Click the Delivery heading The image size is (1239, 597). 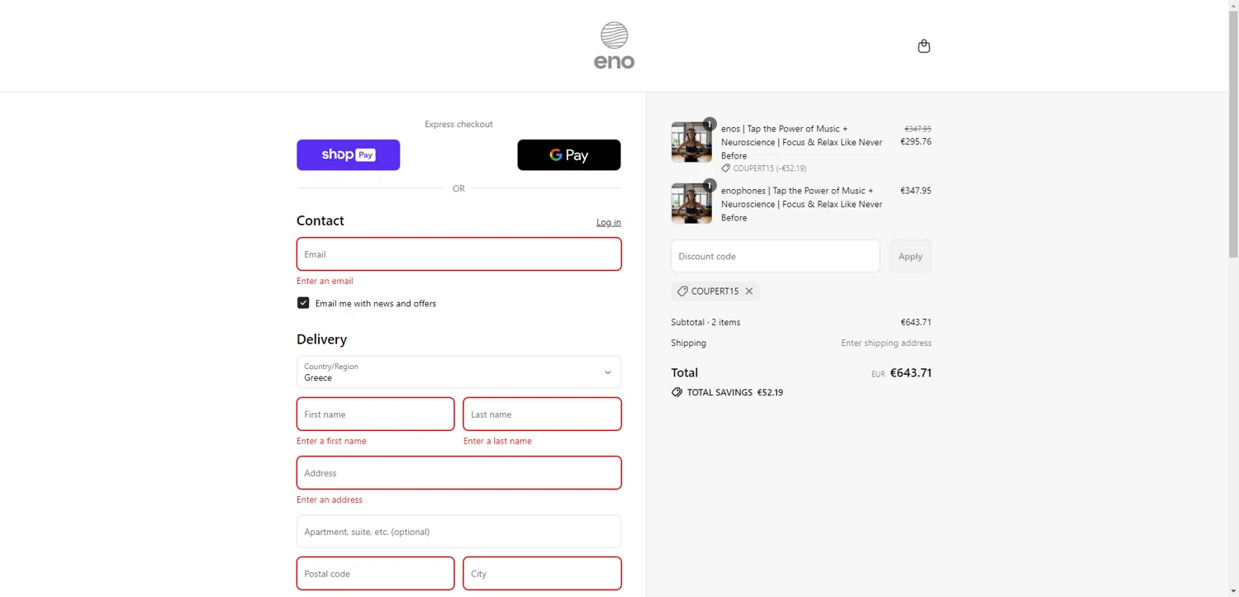[x=321, y=339]
